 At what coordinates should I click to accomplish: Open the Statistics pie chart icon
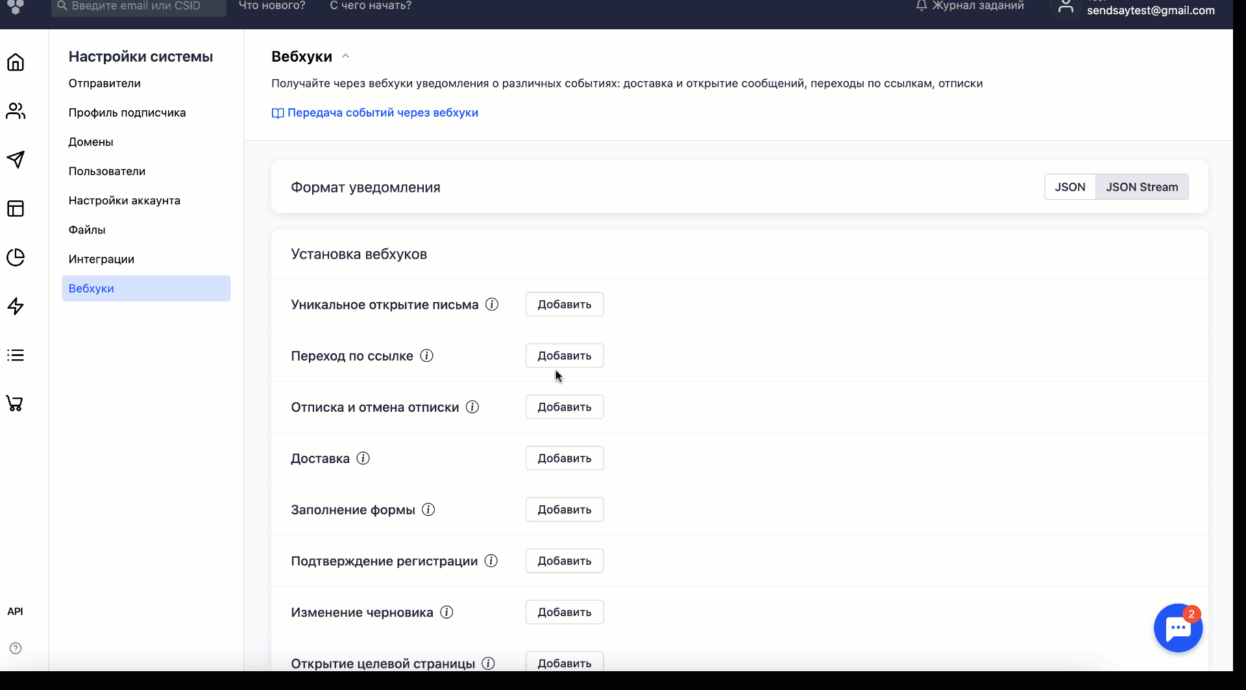click(x=16, y=257)
